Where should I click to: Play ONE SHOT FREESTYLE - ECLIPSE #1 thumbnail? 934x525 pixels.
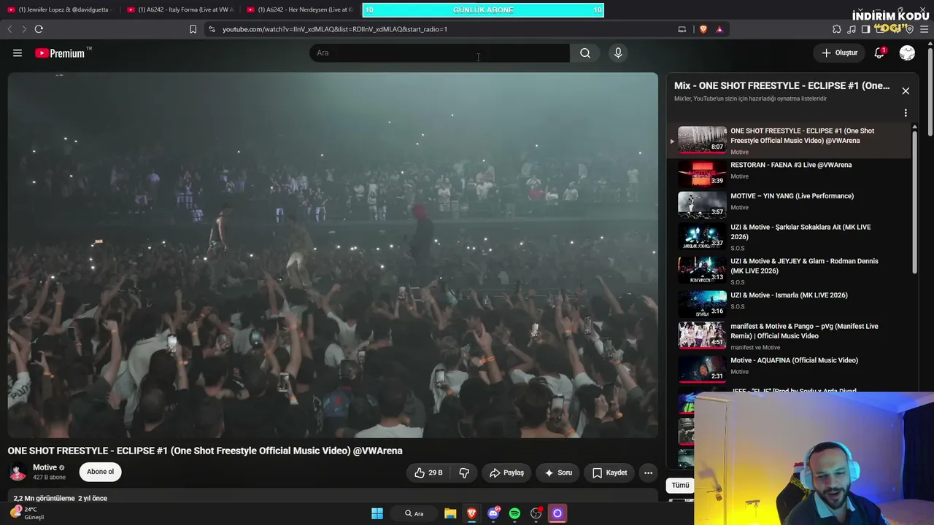point(702,140)
